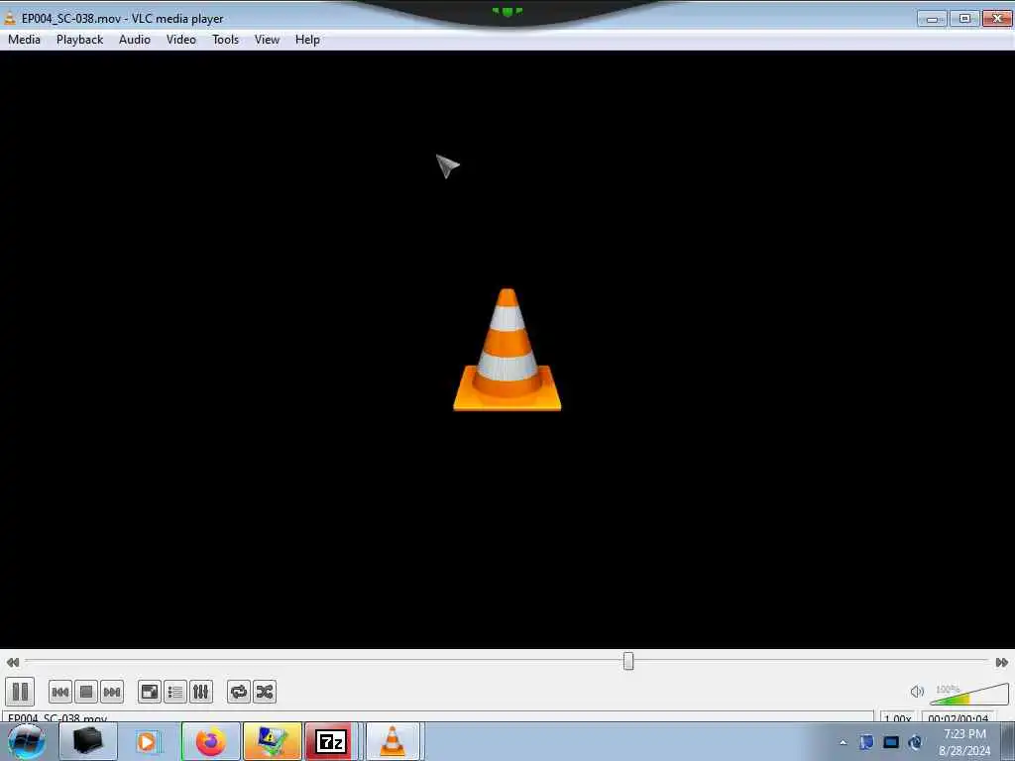Step forward using right seek arrows
This screenshot has height=761, width=1015.
[x=1001, y=662]
